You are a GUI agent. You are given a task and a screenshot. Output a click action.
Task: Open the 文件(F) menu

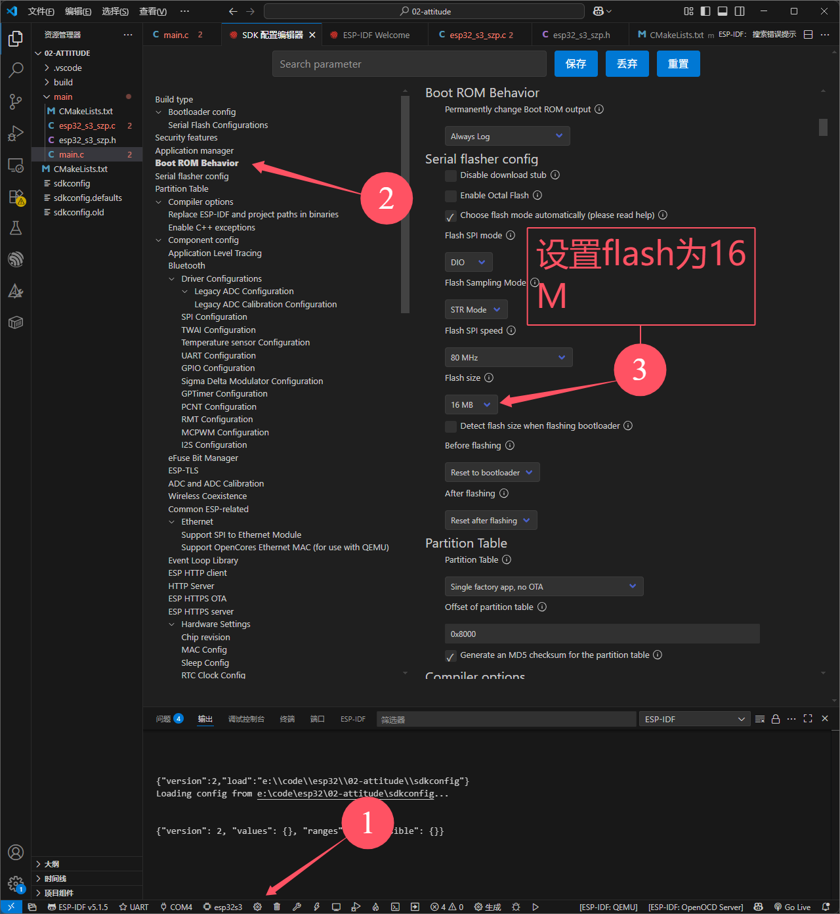(41, 11)
